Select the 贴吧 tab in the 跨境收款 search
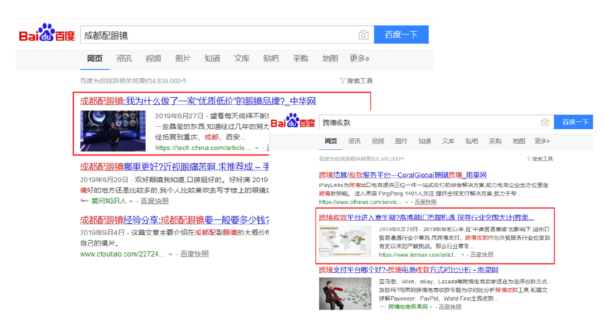Viewport: 607px width, 330px height. point(472,141)
